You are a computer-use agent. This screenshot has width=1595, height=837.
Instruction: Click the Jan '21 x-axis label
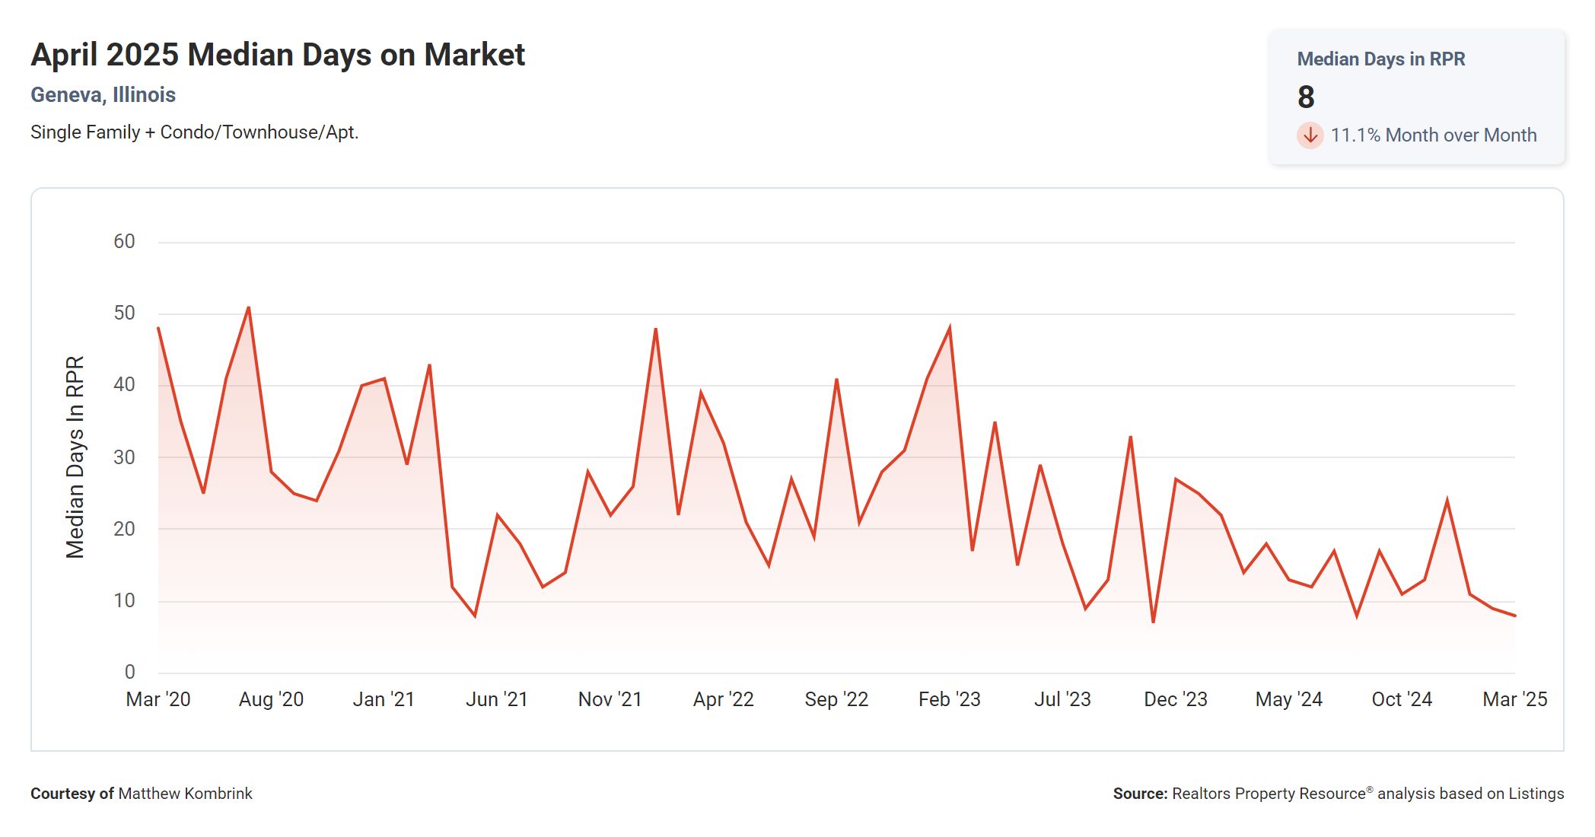[384, 699]
